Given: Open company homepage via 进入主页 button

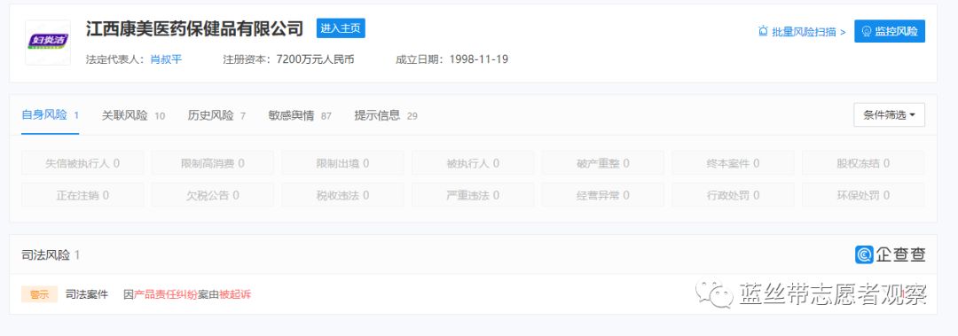Looking at the screenshot, I should (341, 28).
